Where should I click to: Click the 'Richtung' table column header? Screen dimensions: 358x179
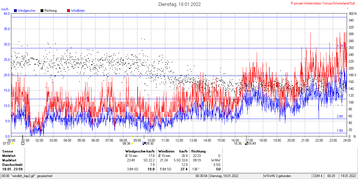click(x=199, y=151)
